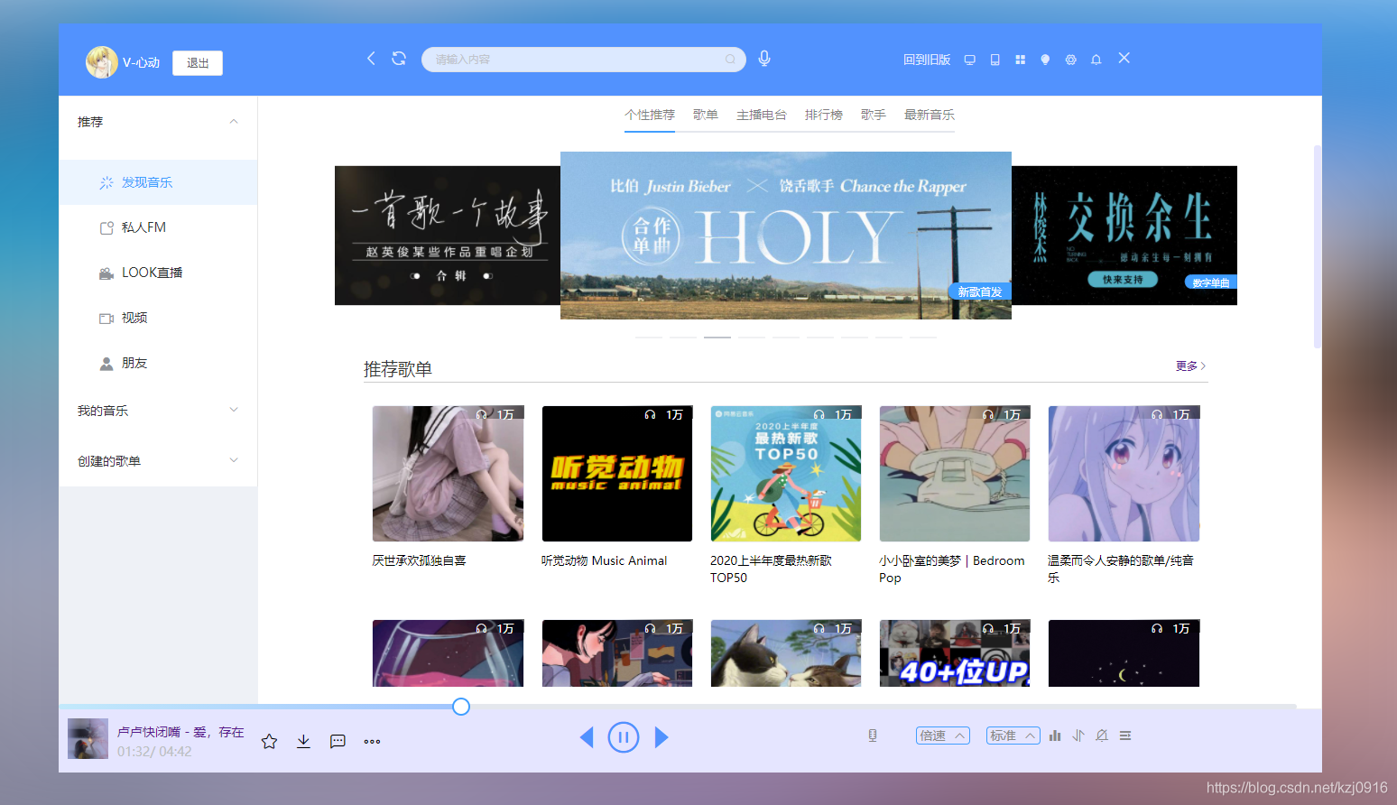The height and width of the screenshot is (805, 1397).
Task: Switch to the 歌手 tab
Action: point(874,115)
